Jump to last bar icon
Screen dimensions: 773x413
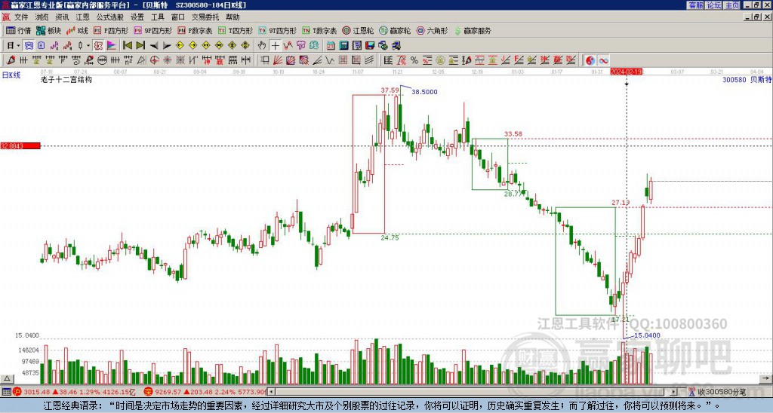pyautogui.click(x=140, y=46)
